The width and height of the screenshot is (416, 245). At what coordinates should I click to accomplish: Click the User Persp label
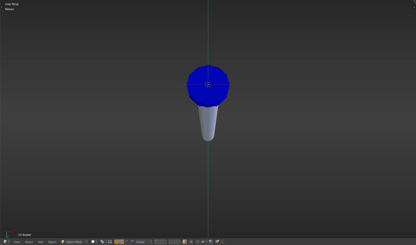tap(12, 4)
